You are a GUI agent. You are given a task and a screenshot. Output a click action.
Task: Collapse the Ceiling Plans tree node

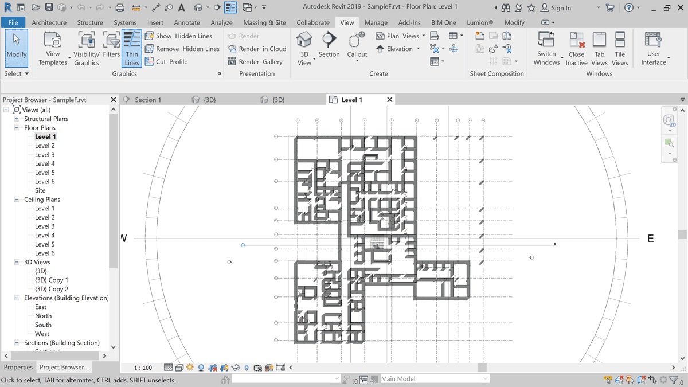(x=17, y=200)
